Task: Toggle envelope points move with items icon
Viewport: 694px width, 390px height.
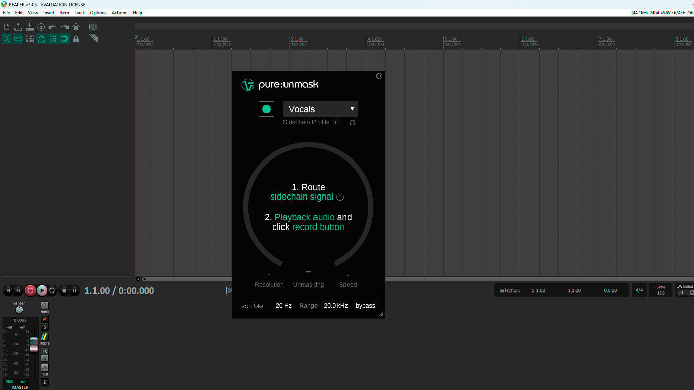Action: point(41,39)
